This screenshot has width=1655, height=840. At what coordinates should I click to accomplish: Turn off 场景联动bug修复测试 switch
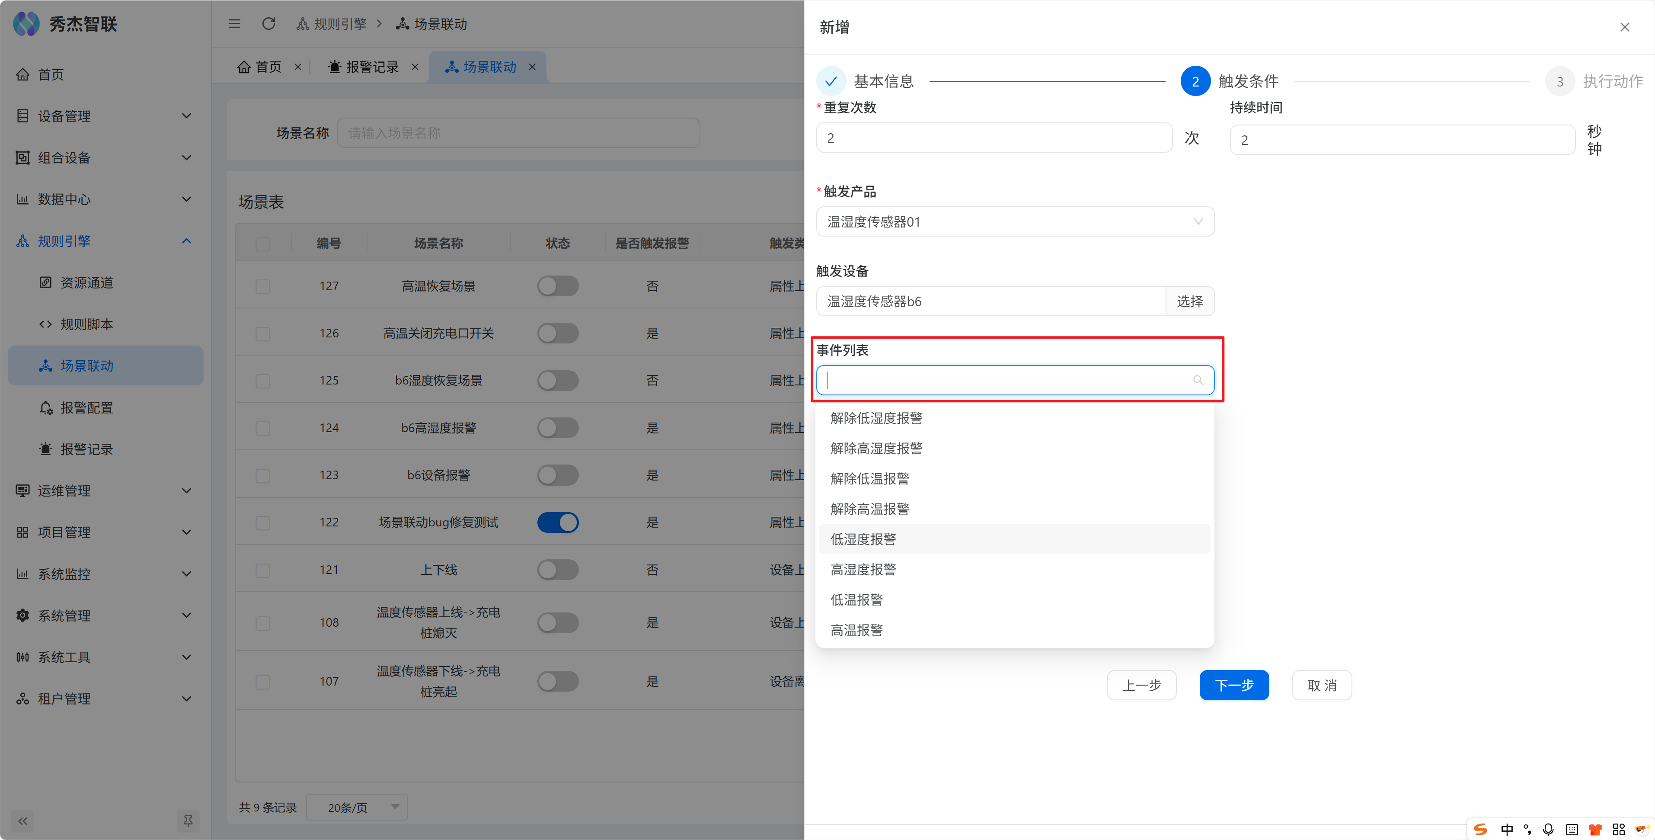pyautogui.click(x=558, y=523)
